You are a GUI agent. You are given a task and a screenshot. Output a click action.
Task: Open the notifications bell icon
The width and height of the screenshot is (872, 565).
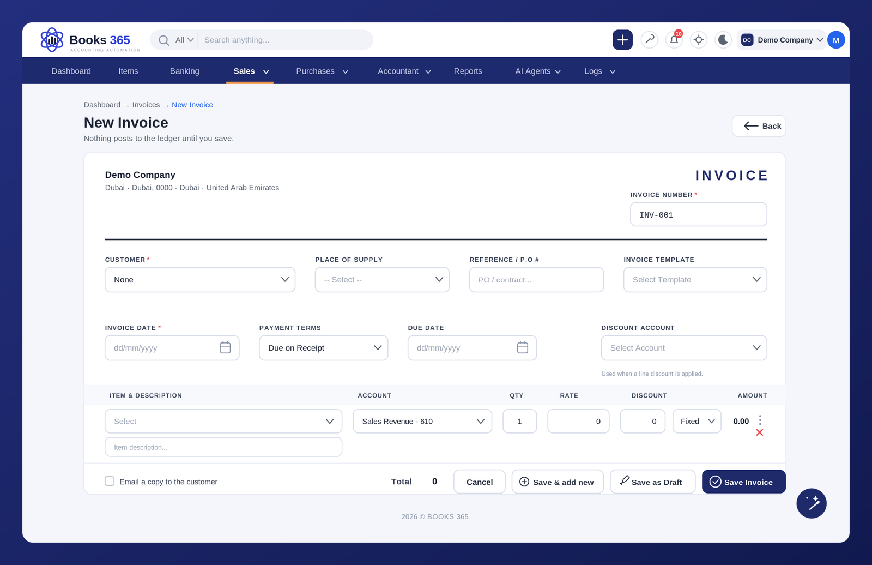(x=674, y=40)
